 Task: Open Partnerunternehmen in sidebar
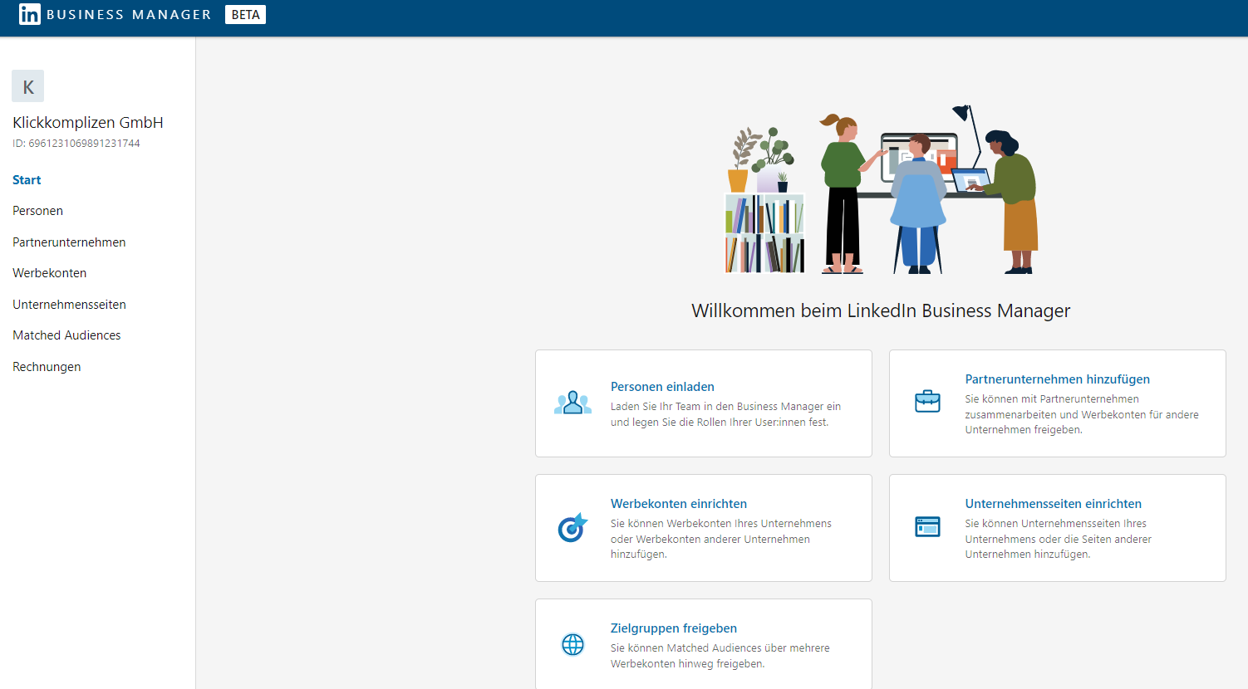[69, 242]
